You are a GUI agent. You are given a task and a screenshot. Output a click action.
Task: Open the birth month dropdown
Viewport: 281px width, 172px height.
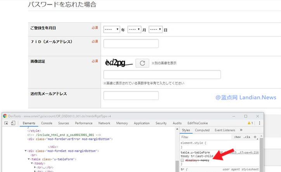[x=134, y=30]
